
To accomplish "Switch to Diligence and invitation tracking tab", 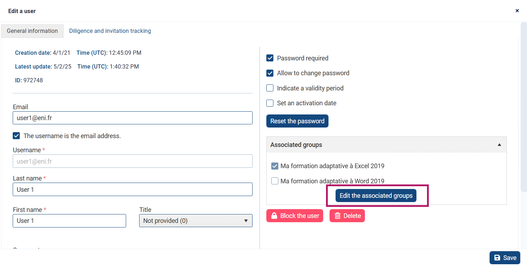I will (x=110, y=31).
